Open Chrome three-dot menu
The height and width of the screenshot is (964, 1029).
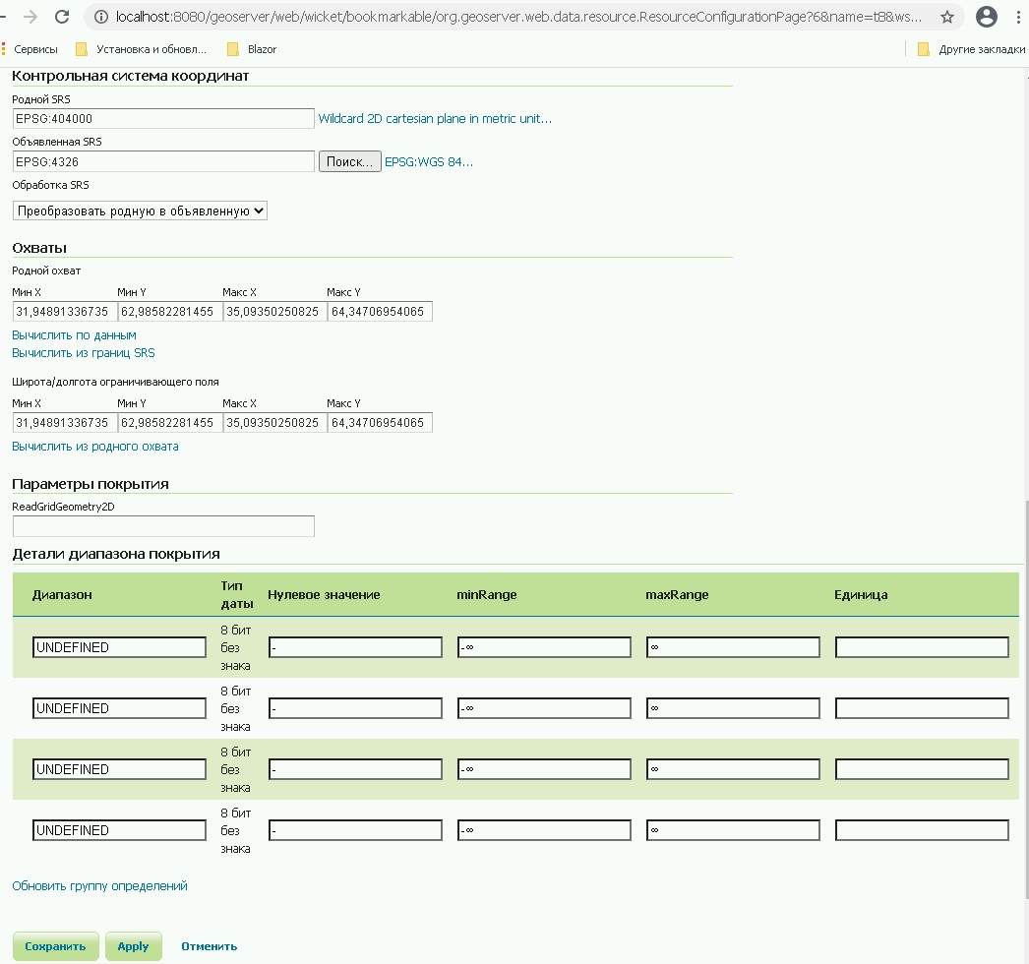1018,17
